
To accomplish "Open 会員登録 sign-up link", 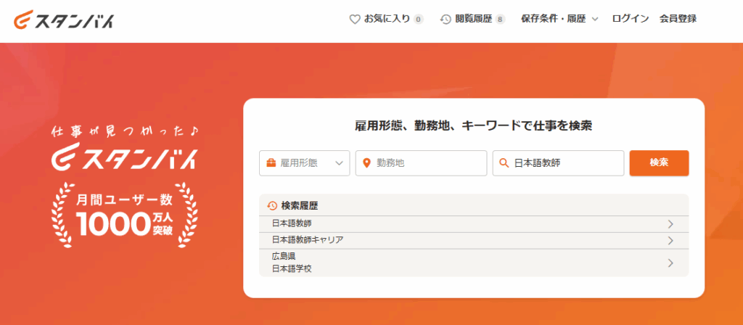I will (x=678, y=19).
